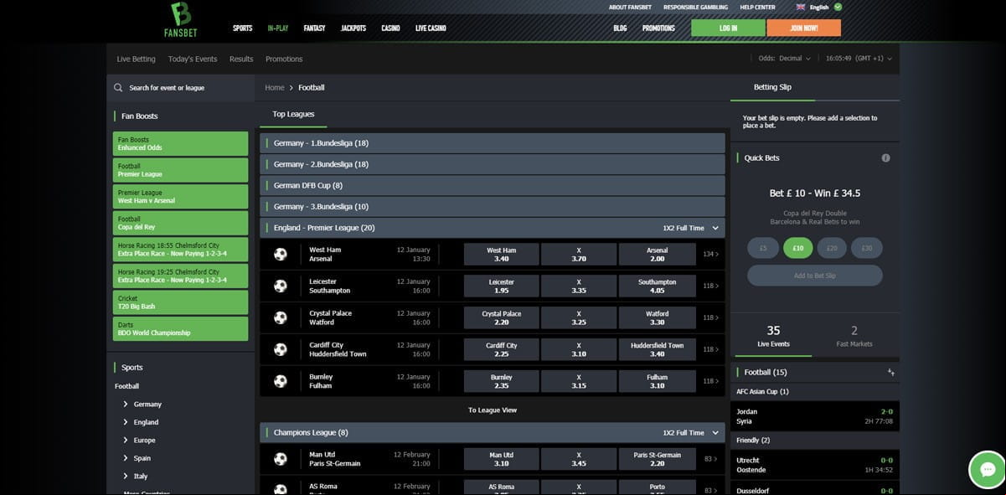Click the UK flag language icon
Viewport: 1006px width, 495px height.
click(x=801, y=7)
